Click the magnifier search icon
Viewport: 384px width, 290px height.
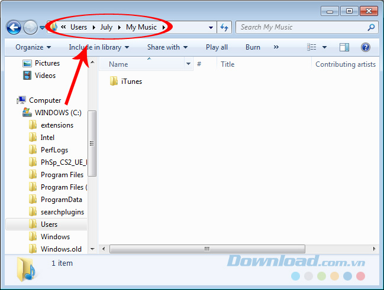click(371, 27)
